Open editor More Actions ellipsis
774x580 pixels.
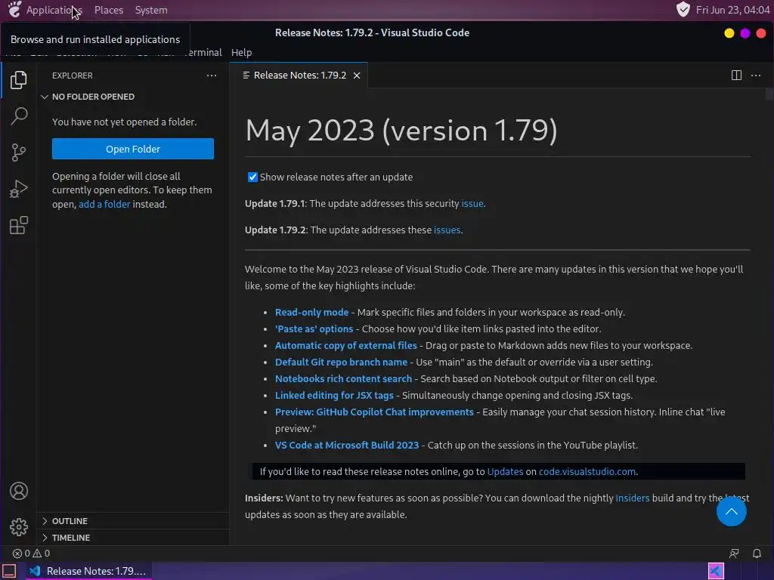(756, 75)
